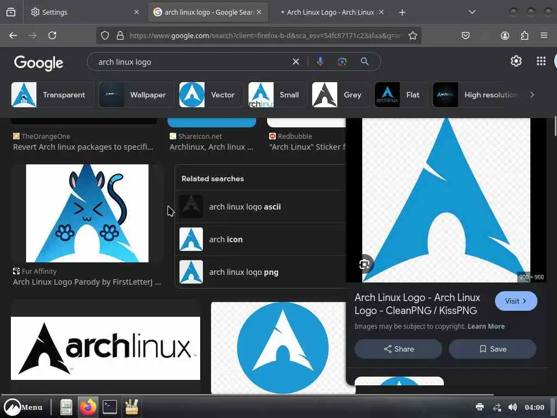Switch to Arch Linux Logo tab
The width and height of the screenshot is (557, 418).
coord(330,12)
